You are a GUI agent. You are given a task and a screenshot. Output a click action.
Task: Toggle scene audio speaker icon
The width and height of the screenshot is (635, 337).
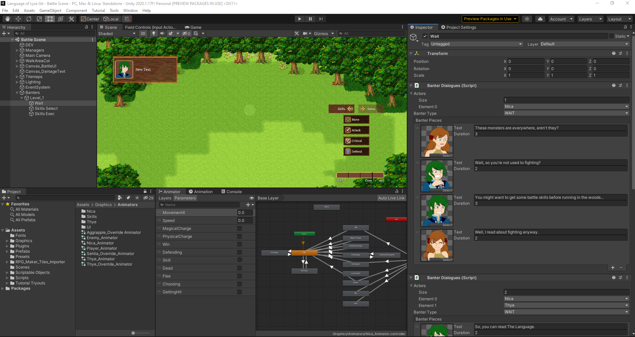click(162, 33)
